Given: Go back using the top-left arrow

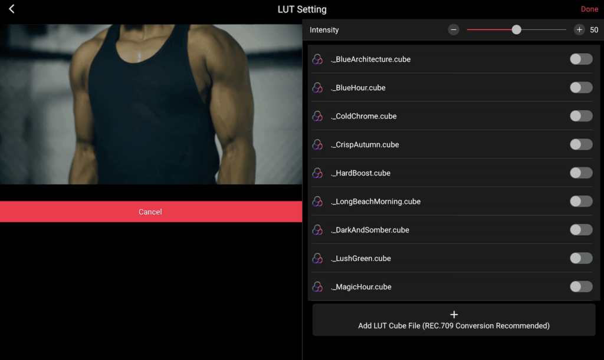Looking at the screenshot, I should click(x=12, y=9).
